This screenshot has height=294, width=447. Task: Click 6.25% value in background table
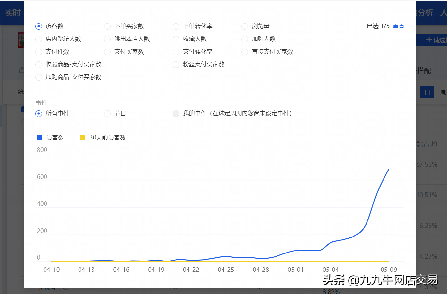pyautogui.click(x=428, y=226)
